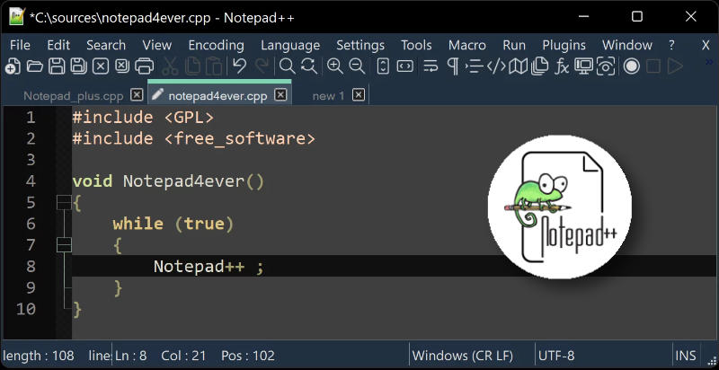Open the ? help menu
This screenshot has height=370, width=719.
point(671,45)
